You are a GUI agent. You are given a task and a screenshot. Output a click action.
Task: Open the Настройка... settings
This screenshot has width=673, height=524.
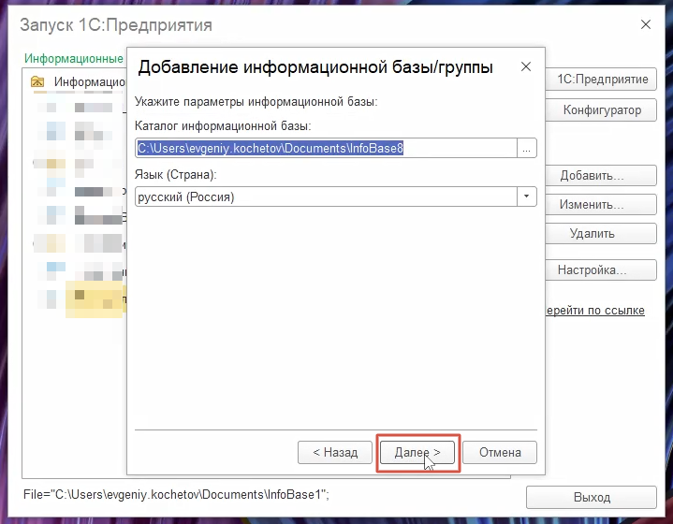tap(592, 270)
